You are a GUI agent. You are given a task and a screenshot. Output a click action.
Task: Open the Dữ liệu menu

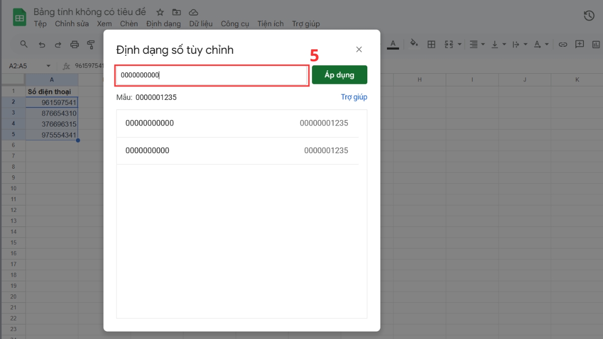201,24
